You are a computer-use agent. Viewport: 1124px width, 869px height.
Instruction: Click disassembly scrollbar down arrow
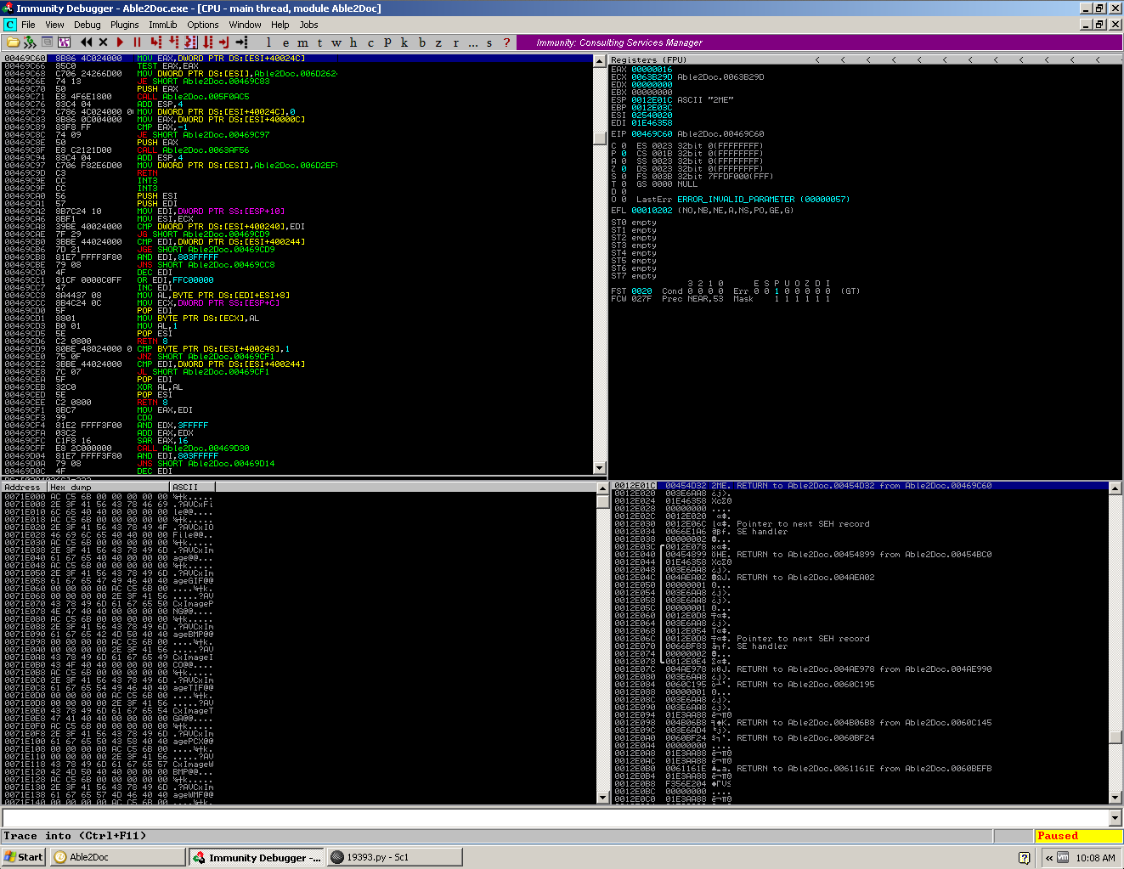coord(600,468)
